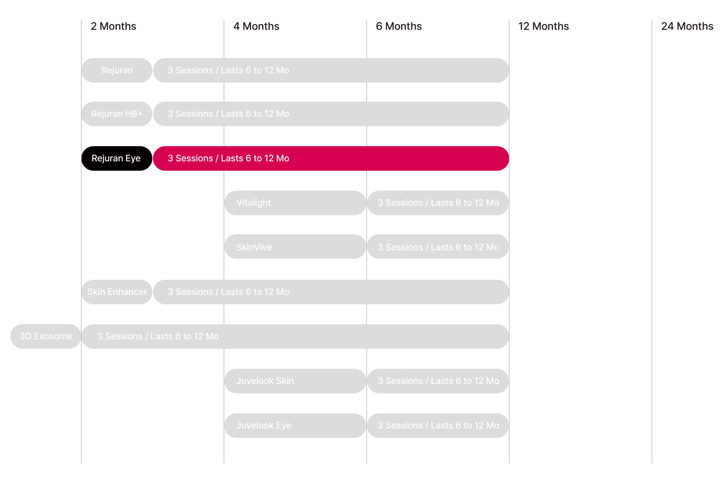Screen dimensions: 724x483
Task: Choose the Rejuran HB+ treatment pill
Action: [x=117, y=114]
